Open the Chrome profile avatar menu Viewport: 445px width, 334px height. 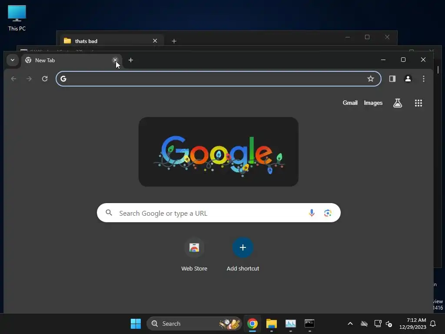pyautogui.click(x=408, y=79)
